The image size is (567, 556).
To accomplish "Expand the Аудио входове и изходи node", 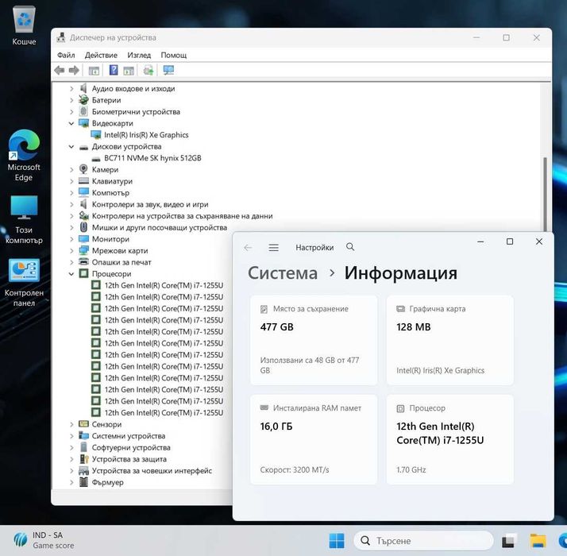I will coord(71,89).
